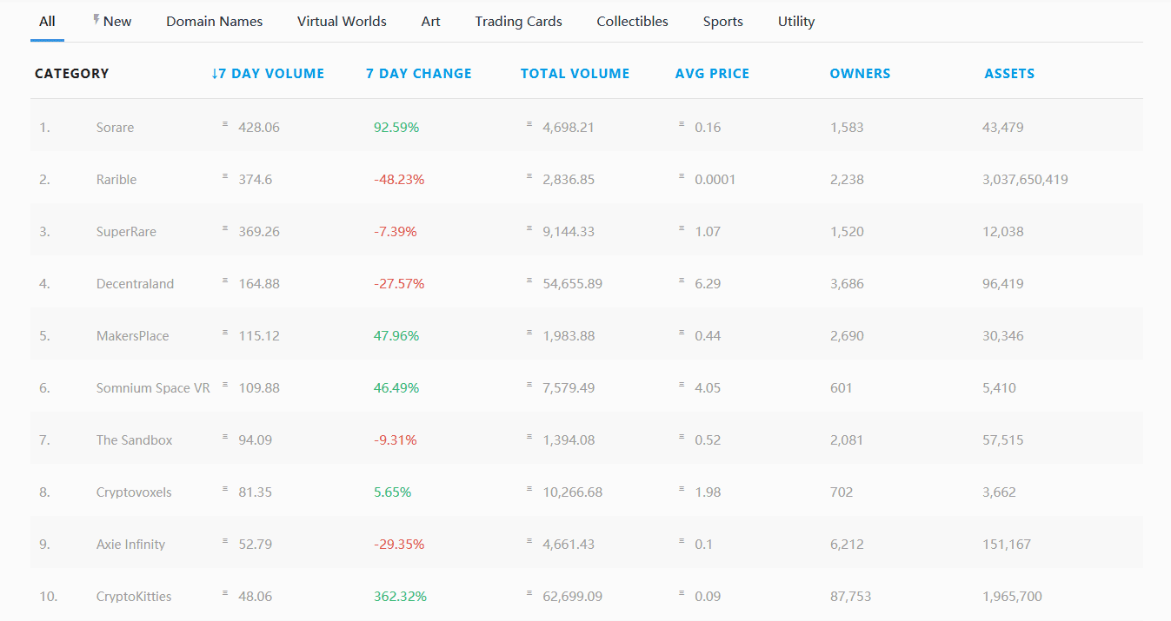Click Rarible's 374.6 seven-day volume

coord(256,179)
